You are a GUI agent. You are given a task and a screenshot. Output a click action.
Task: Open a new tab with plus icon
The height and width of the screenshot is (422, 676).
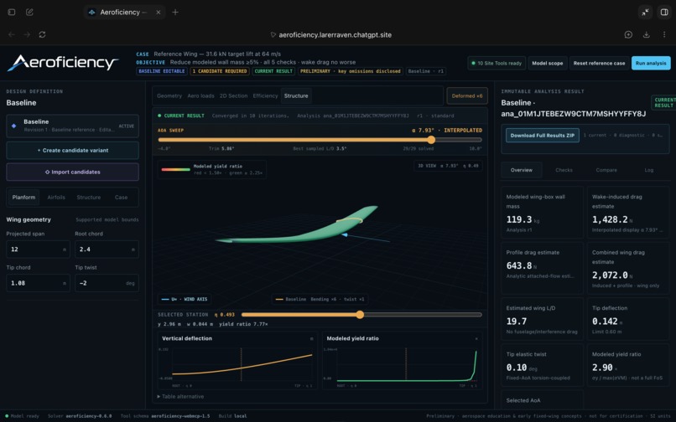175,12
